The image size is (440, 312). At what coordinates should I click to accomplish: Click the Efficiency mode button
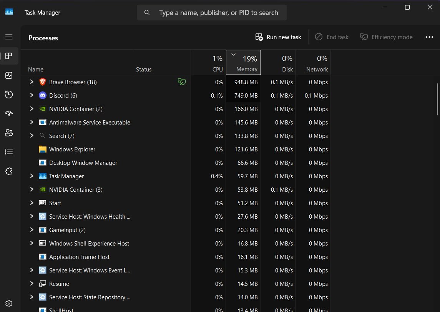pos(386,37)
